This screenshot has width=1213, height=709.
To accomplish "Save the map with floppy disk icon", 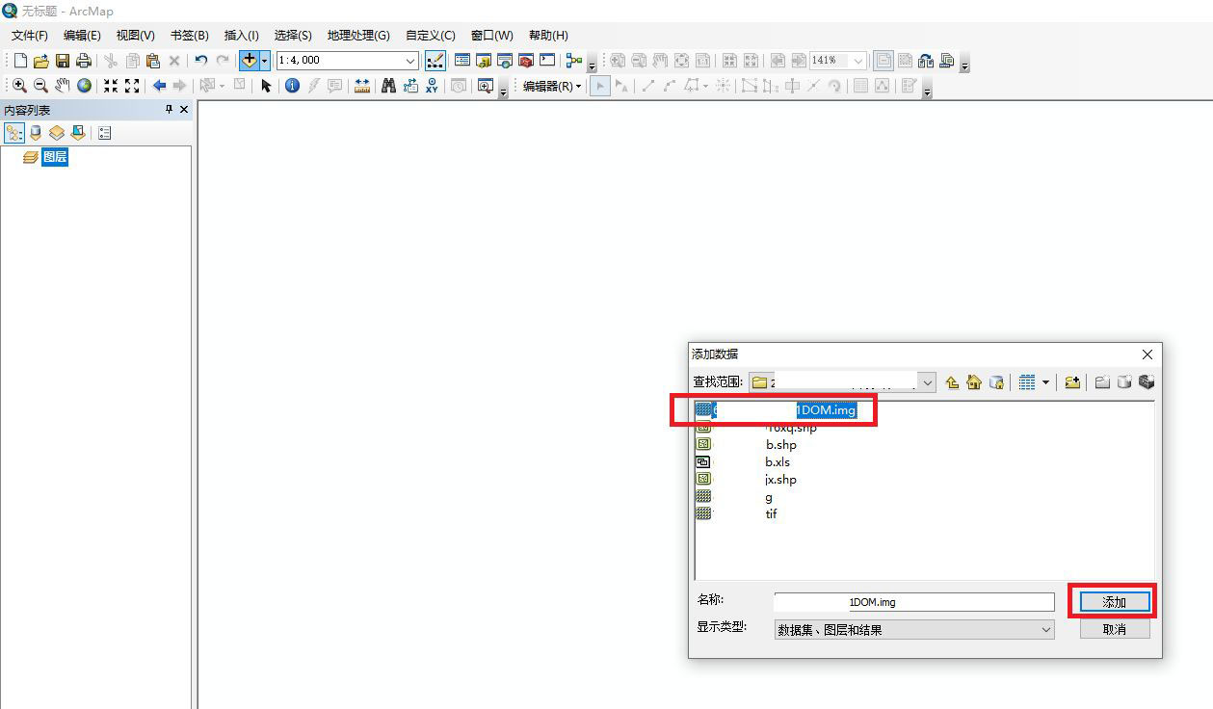I will click(x=63, y=61).
